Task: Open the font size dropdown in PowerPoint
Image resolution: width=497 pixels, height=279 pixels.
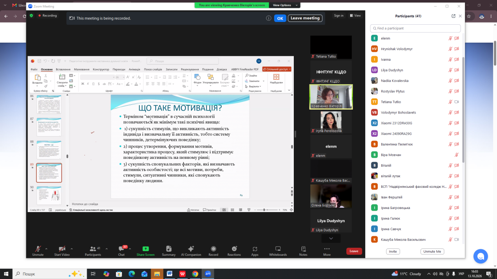Action: (124, 77)
